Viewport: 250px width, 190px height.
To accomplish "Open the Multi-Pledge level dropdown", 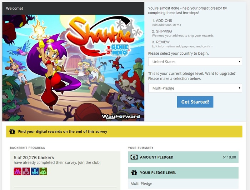I will click(195, 88).
